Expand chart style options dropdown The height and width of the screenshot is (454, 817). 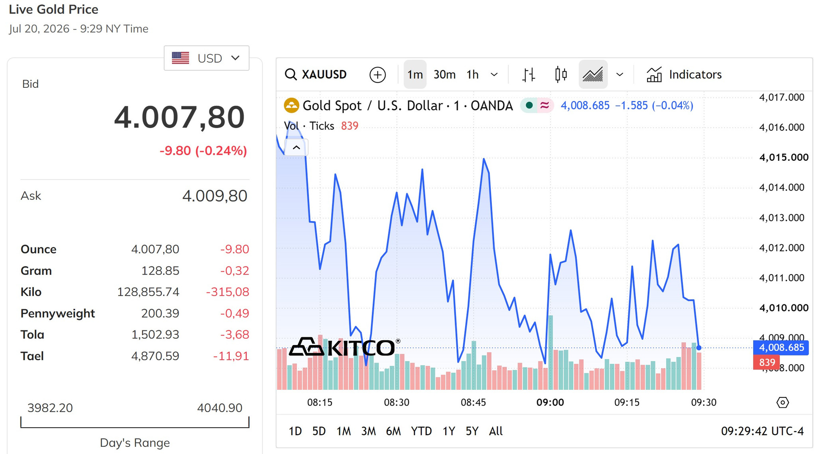(x=620, y=75)
